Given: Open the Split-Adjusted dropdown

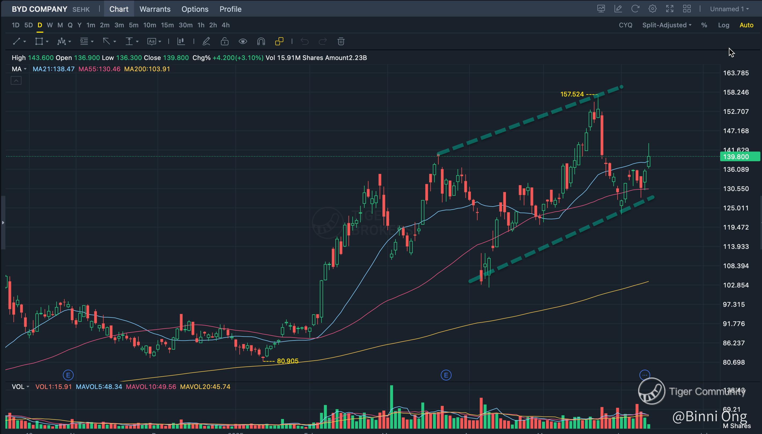Looking at the screenshot, I should pos(667,25).
